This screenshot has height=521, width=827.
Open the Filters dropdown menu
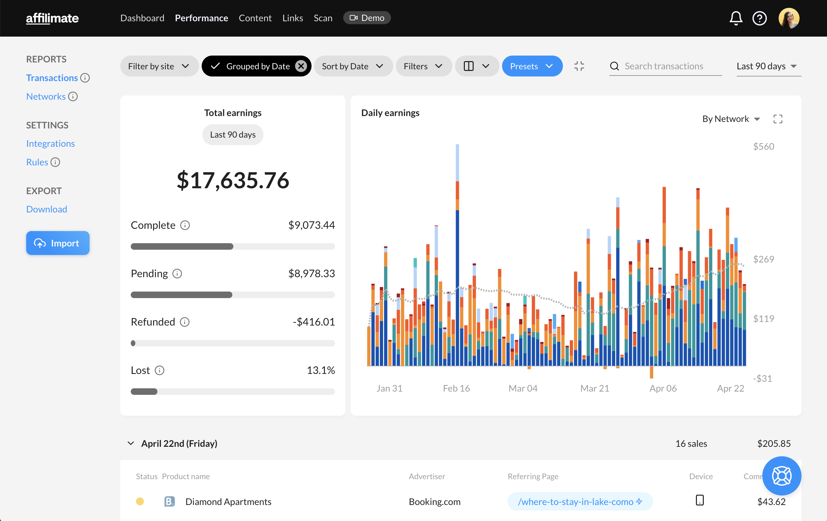pyautogui.click(x=422, y=66)
